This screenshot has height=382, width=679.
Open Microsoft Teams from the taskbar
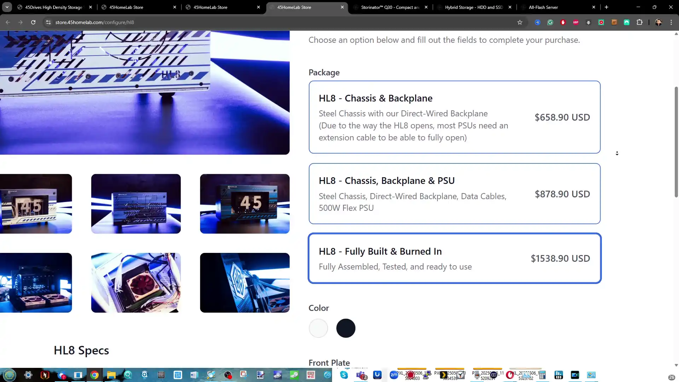(361, 375)
